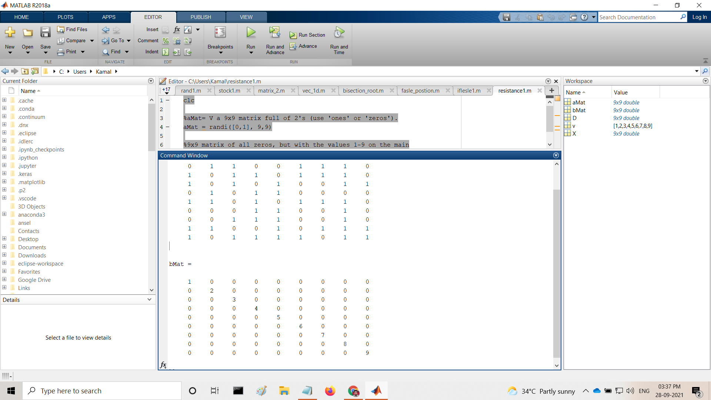Open Firefox from the Windows taskbar

coord(330,391)
